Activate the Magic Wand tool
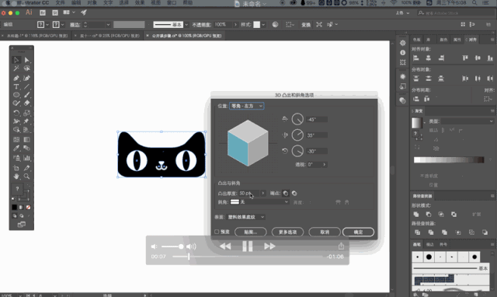The height and width of the screenshot is (297, 497). point(16,68)
